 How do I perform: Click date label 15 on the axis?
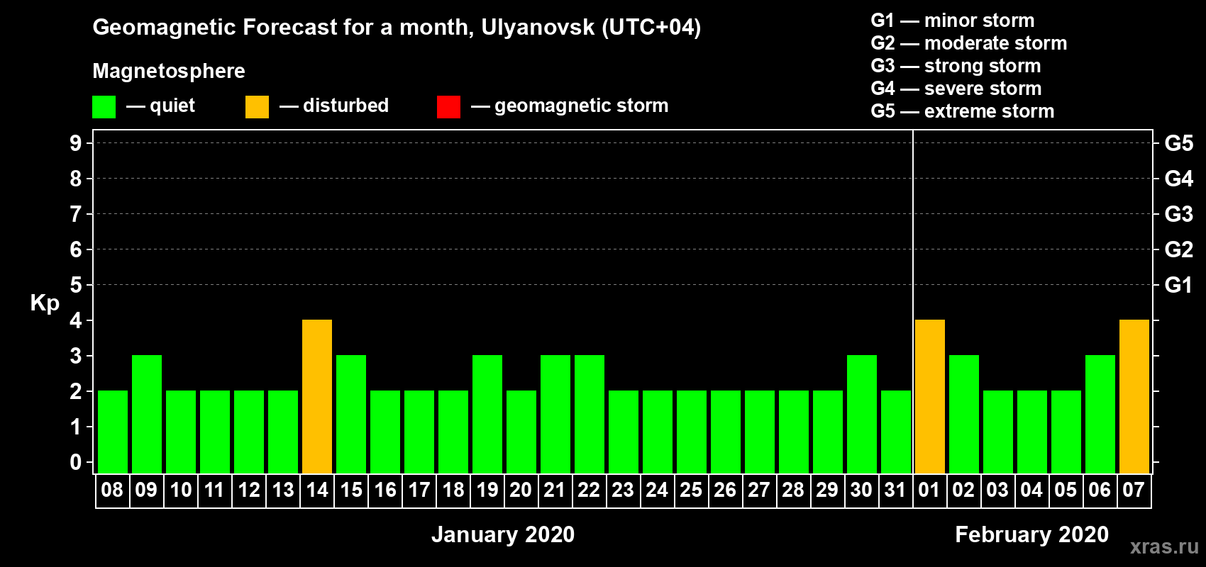(x=351, y=490)
